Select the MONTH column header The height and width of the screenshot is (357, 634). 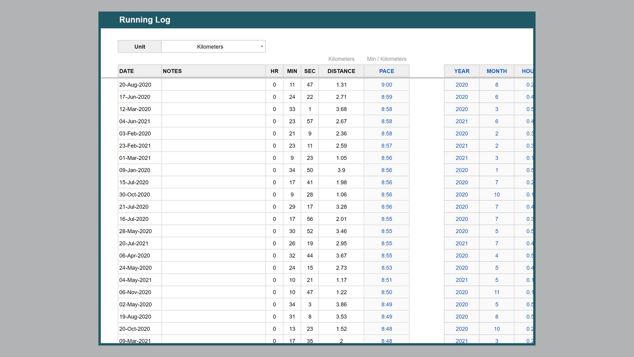(x=496, y=71)
